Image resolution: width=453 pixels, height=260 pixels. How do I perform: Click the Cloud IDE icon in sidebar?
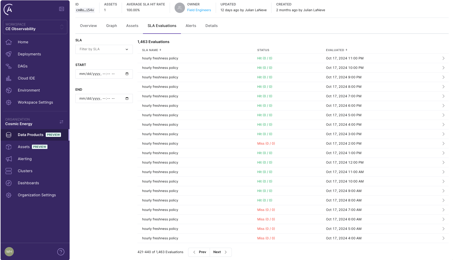(x=9, y=78)
